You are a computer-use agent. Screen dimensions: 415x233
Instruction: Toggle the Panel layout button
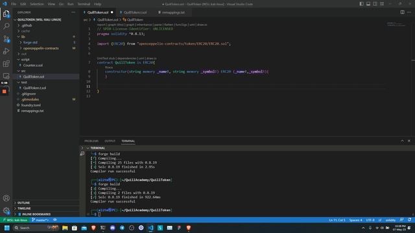pyautogui.click(x=368, y=4)
